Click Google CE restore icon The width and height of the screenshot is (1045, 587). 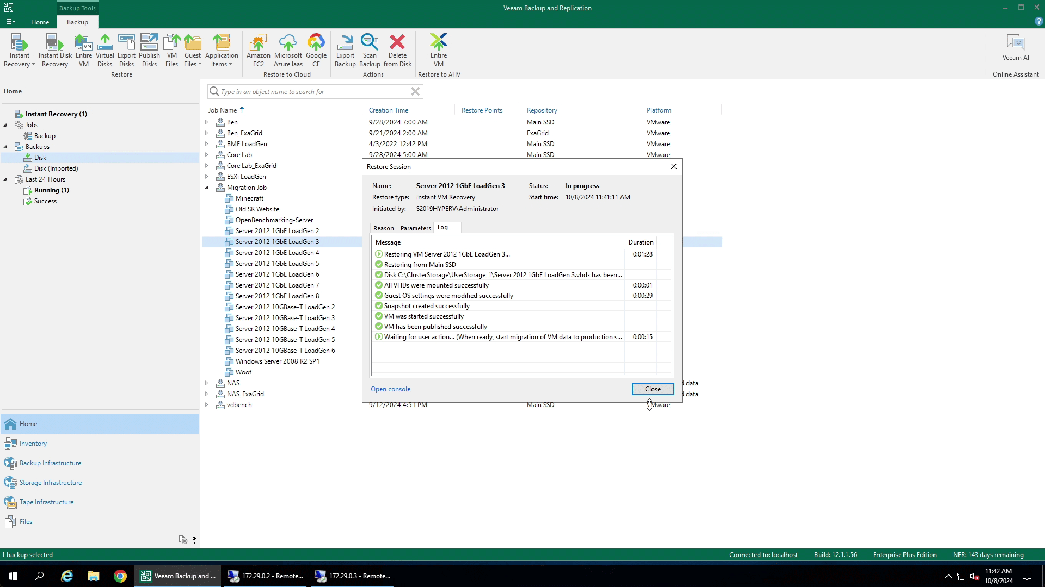click(316, 51)
